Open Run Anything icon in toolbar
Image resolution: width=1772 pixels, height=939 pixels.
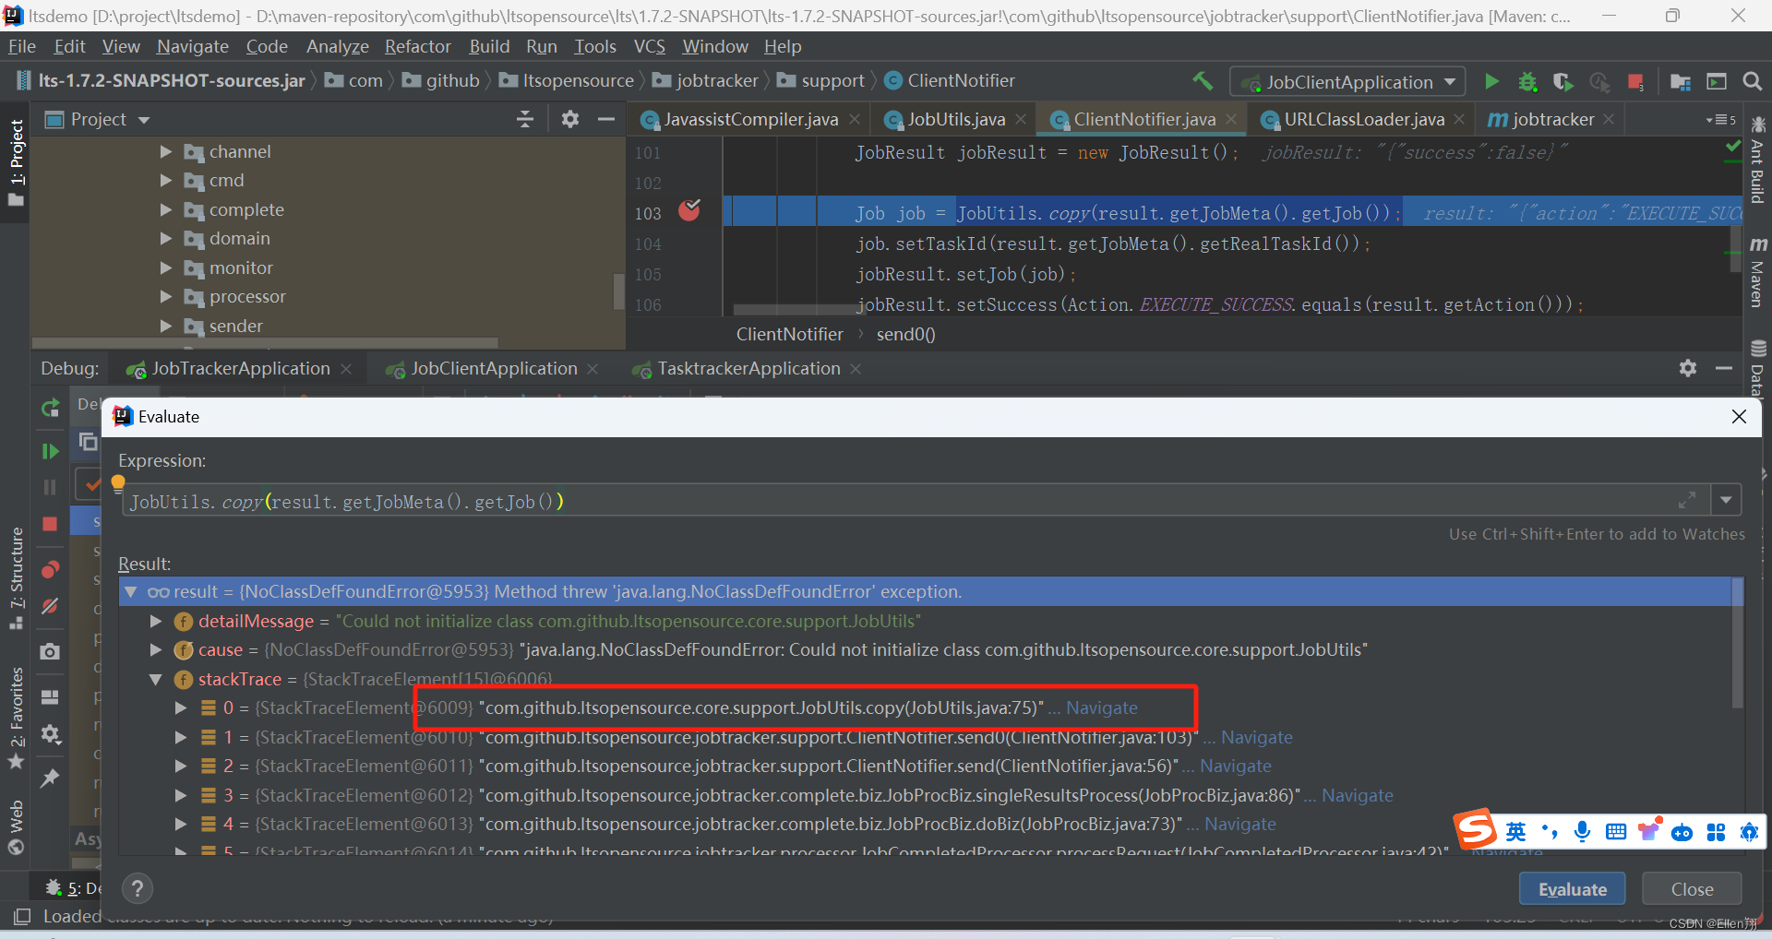click(x=1716, y=81)
